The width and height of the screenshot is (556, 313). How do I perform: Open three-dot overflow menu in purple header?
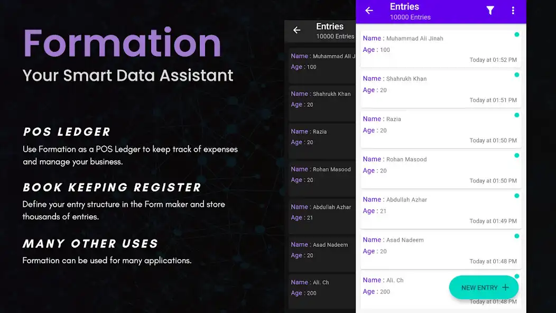[513, 11]
